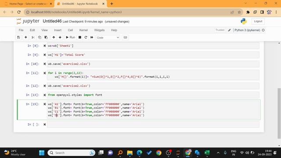Click into the empty code cell
This screenshot has height=158, width=281.
click(x=153, y=124)
